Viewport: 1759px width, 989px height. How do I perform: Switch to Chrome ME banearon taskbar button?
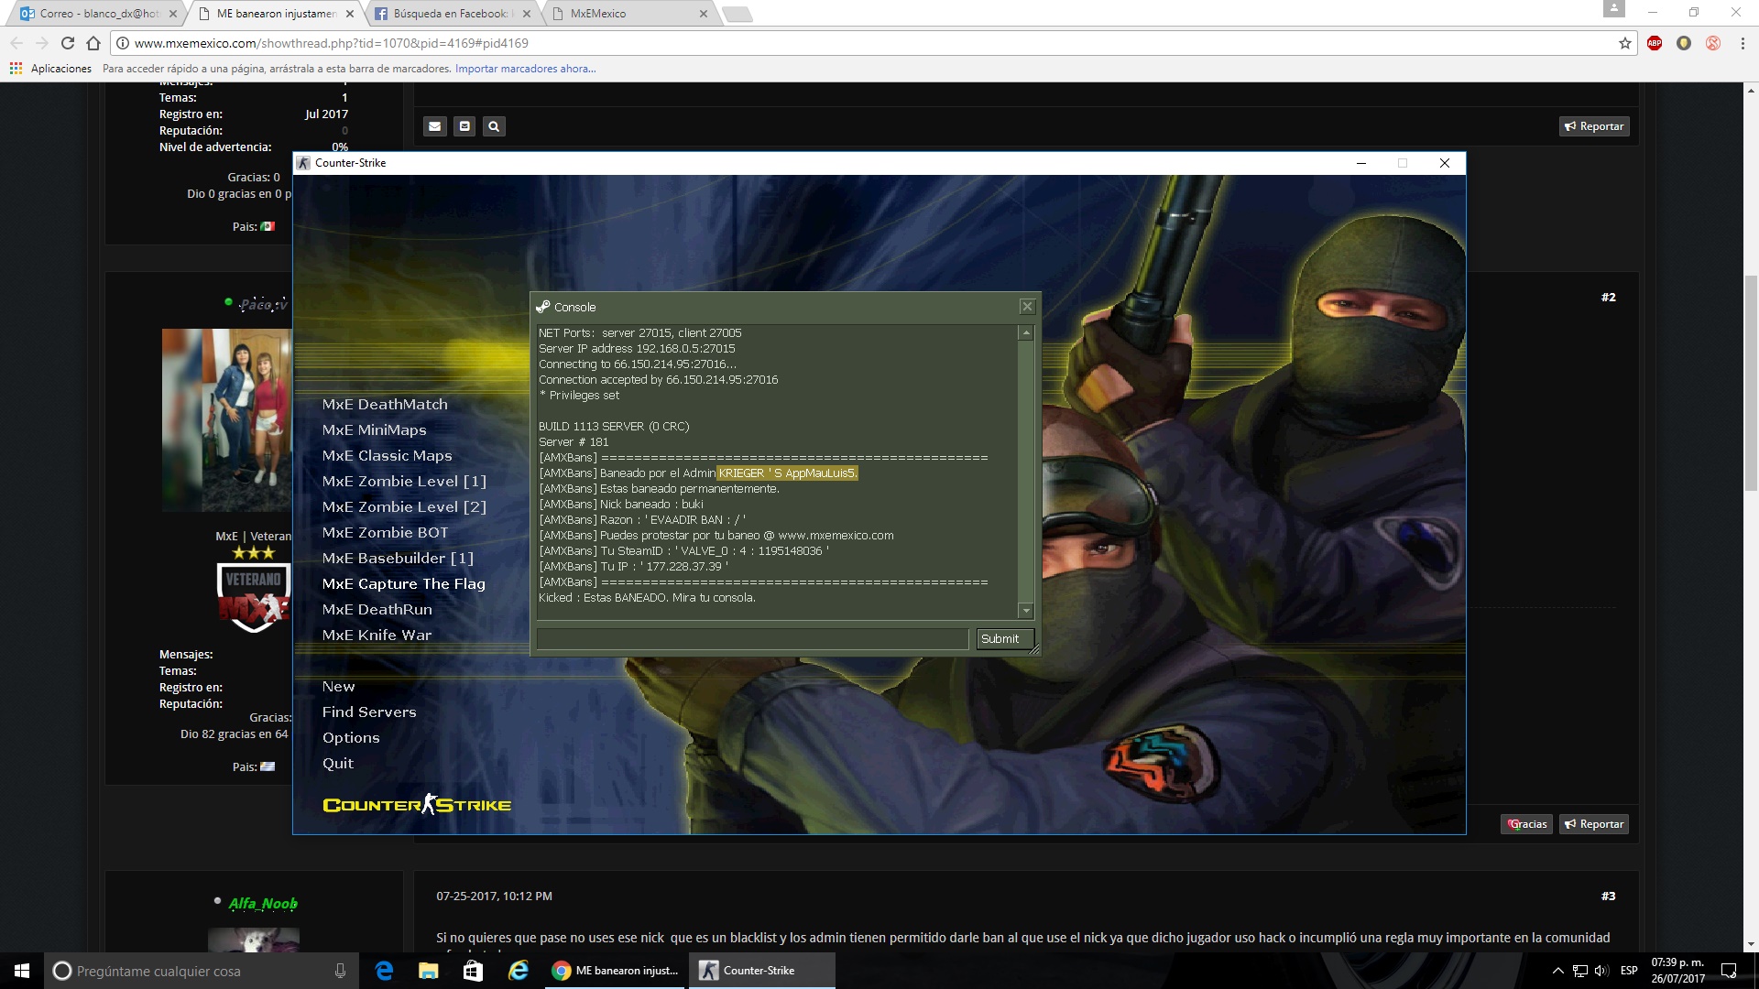point(615,971)
